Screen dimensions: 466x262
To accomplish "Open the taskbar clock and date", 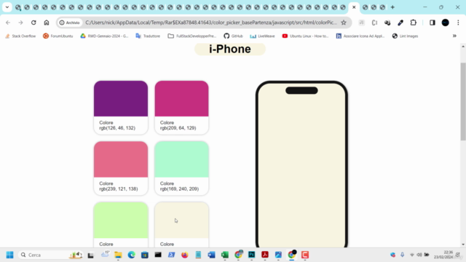I will (443, 255).
